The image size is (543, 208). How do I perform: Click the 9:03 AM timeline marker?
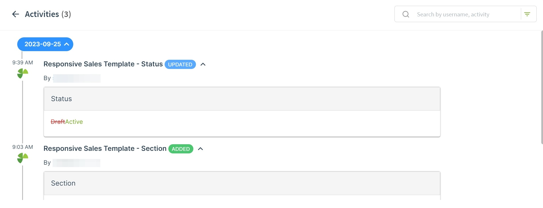pos(23,147)
